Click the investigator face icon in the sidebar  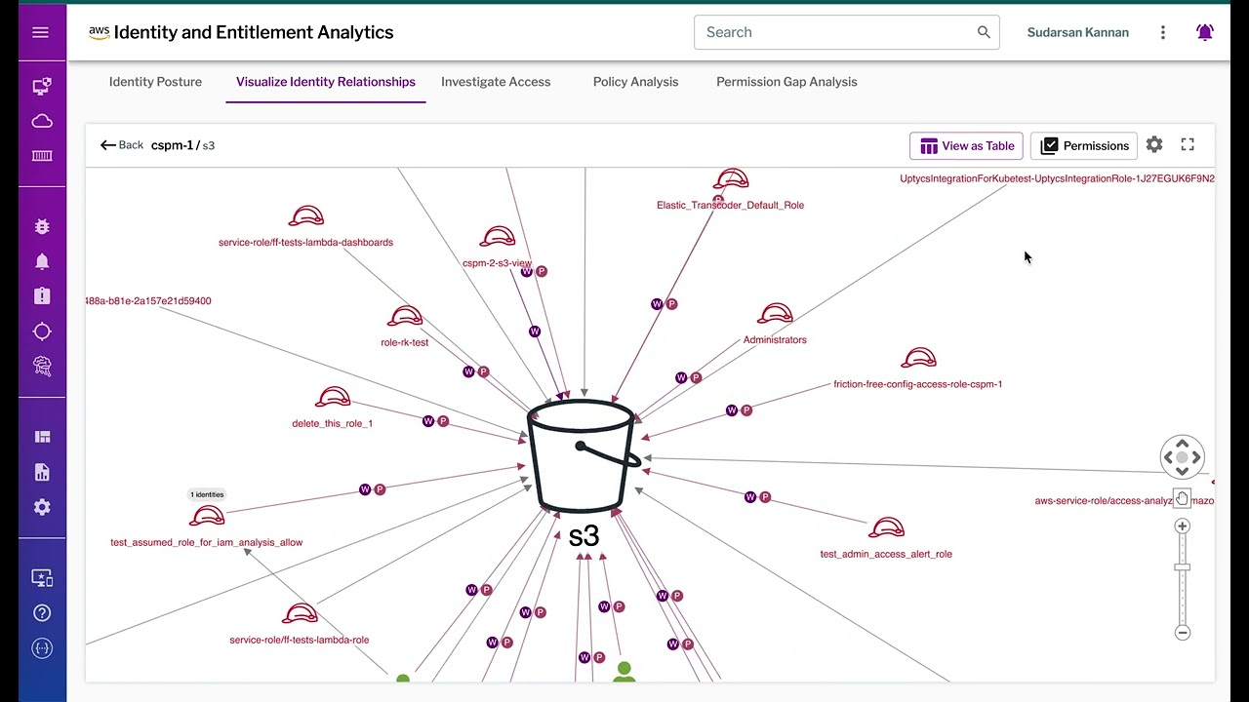(x=42, y=366)
